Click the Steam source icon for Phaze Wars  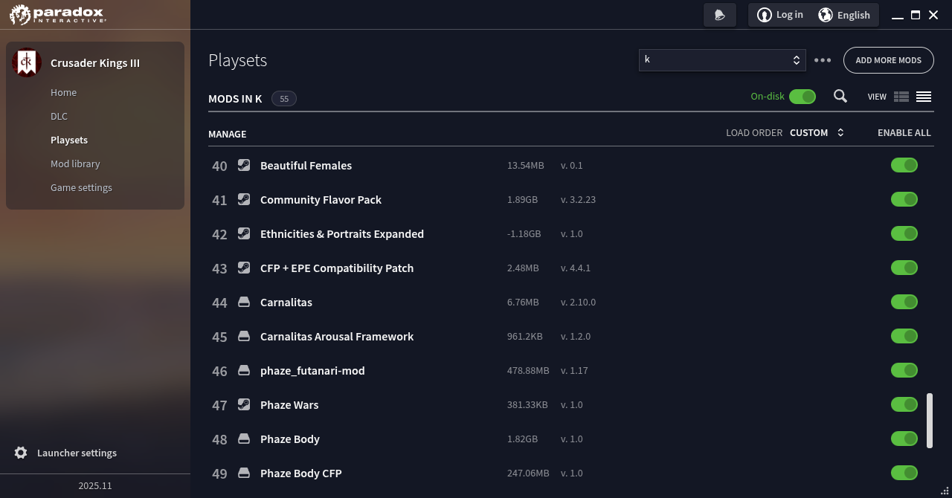point(243,404)
